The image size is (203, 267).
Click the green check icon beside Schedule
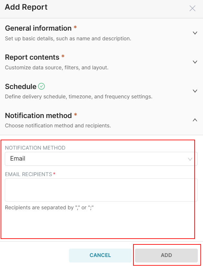[x=41, y=86]
